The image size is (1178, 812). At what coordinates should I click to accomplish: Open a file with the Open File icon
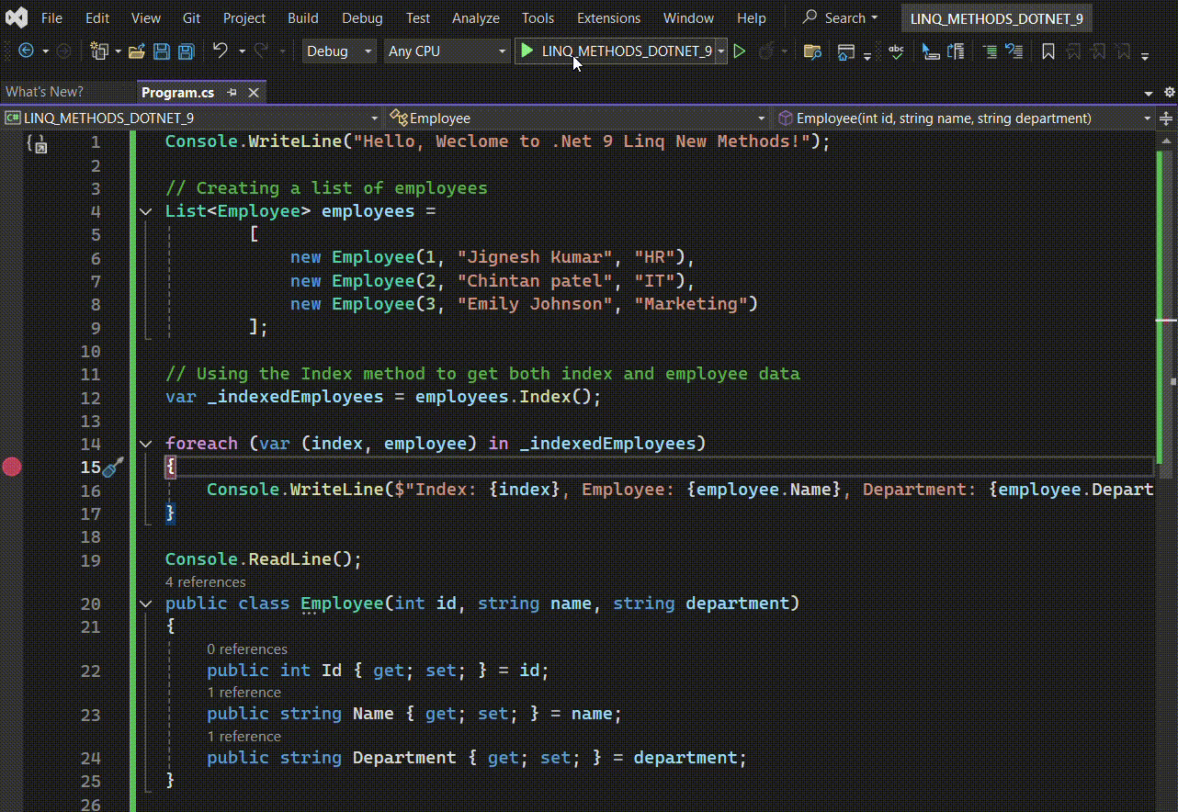[x=137, y=51]
